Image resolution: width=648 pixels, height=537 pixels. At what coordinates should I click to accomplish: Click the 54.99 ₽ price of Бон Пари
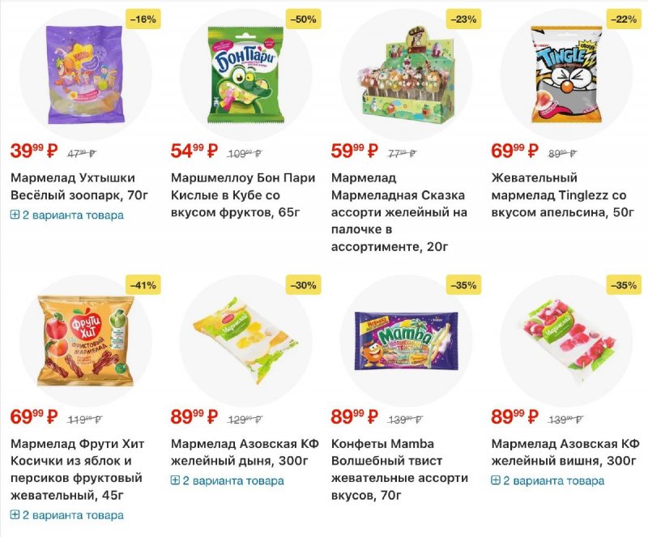194,151
